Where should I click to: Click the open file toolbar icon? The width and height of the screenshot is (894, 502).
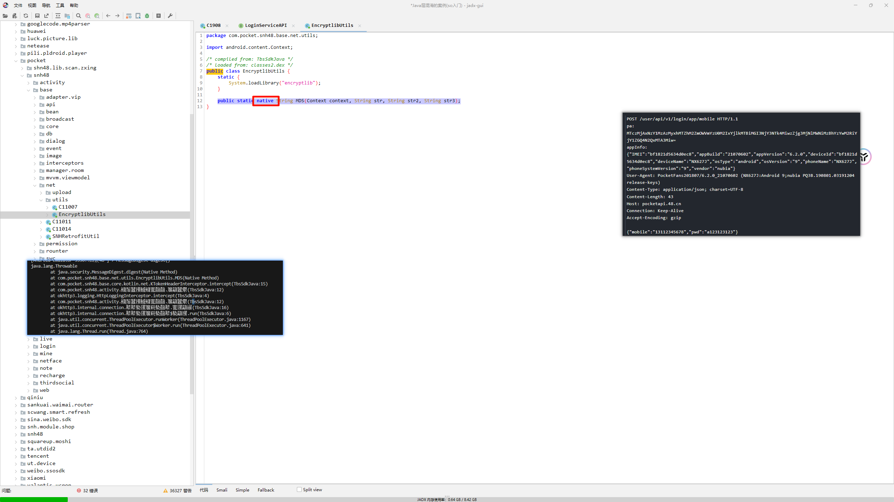[x=5, y=16]
